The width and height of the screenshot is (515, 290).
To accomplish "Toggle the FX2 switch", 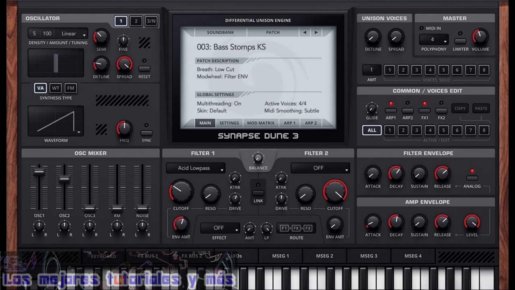I will 441,110.
